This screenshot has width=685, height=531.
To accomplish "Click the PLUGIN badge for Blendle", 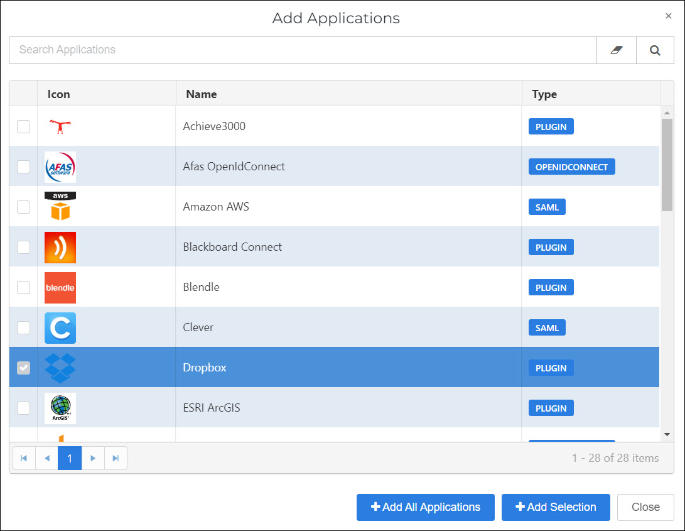I will coord(551,287).
